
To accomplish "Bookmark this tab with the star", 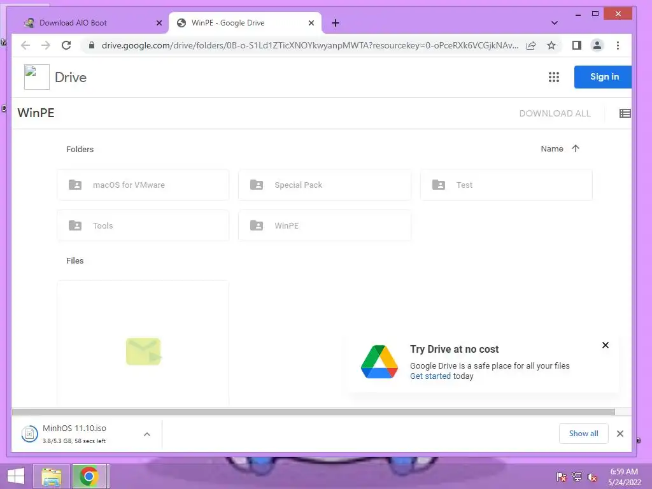I will (551, 45).
